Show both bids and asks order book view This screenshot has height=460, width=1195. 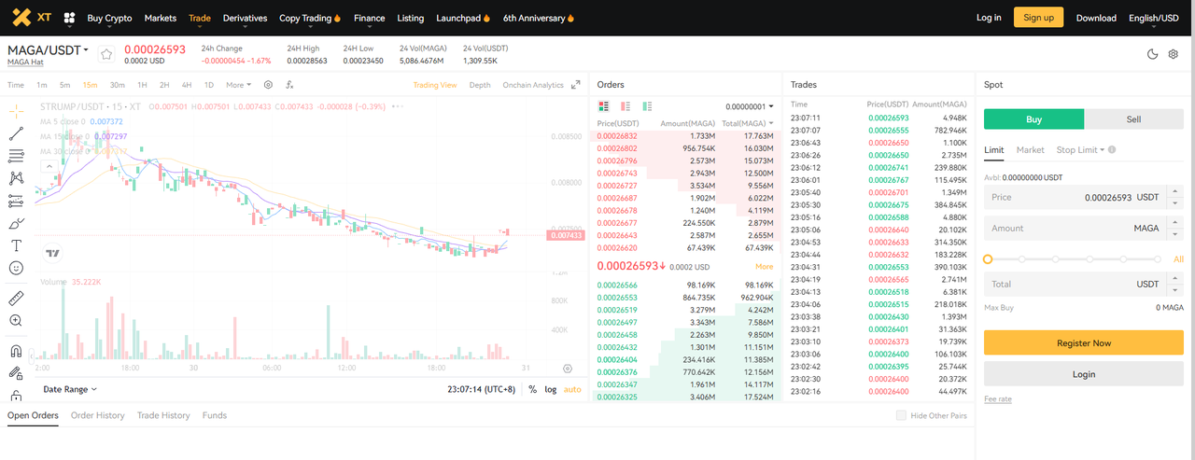tap(604, 106)
